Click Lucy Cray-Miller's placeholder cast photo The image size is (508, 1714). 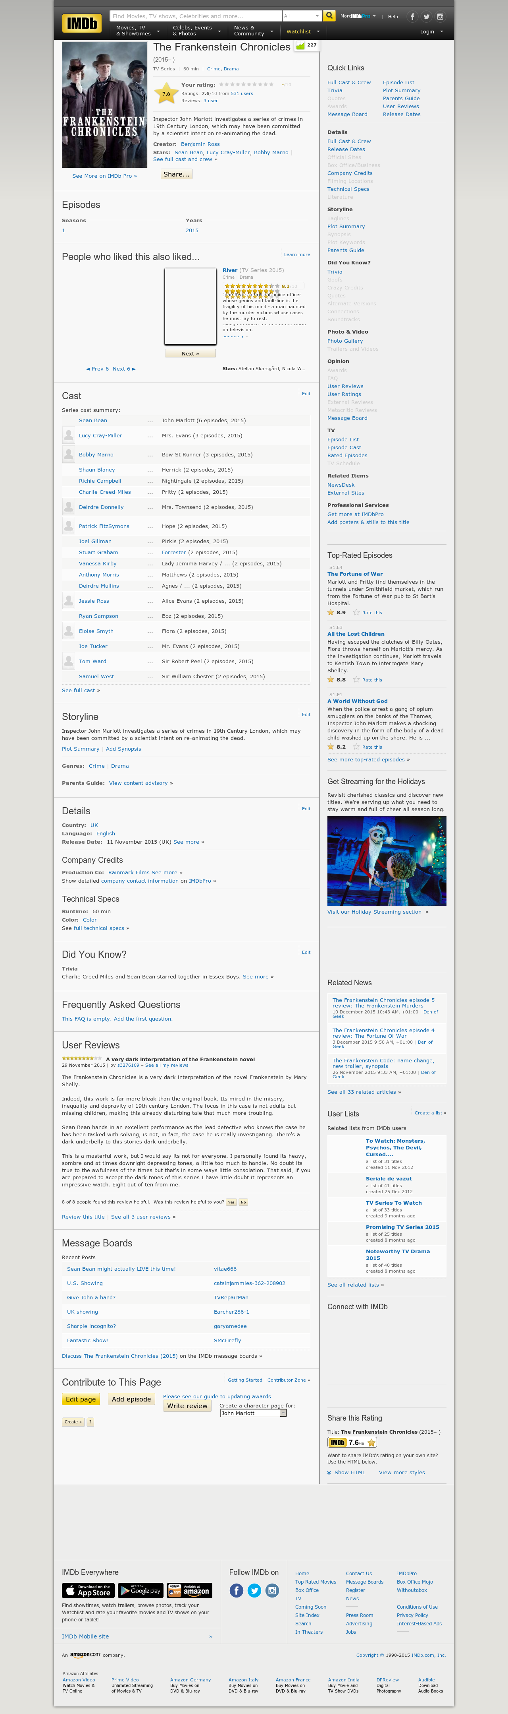click(x=68, y=436)
